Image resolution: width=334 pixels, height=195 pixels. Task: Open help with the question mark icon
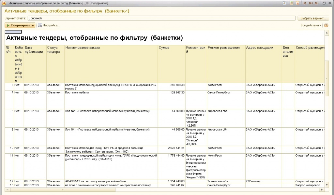326,25
